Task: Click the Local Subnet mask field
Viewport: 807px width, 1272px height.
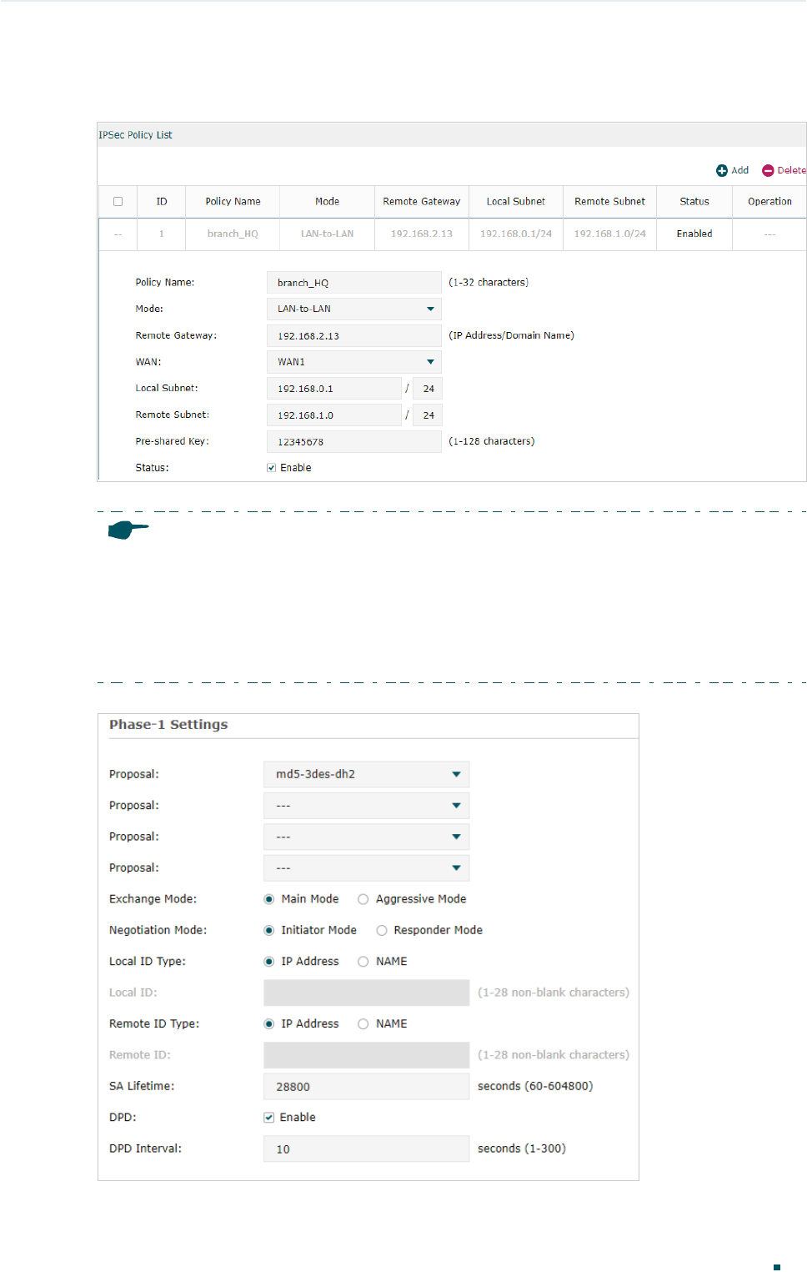Action: click(x=428, y=389)
